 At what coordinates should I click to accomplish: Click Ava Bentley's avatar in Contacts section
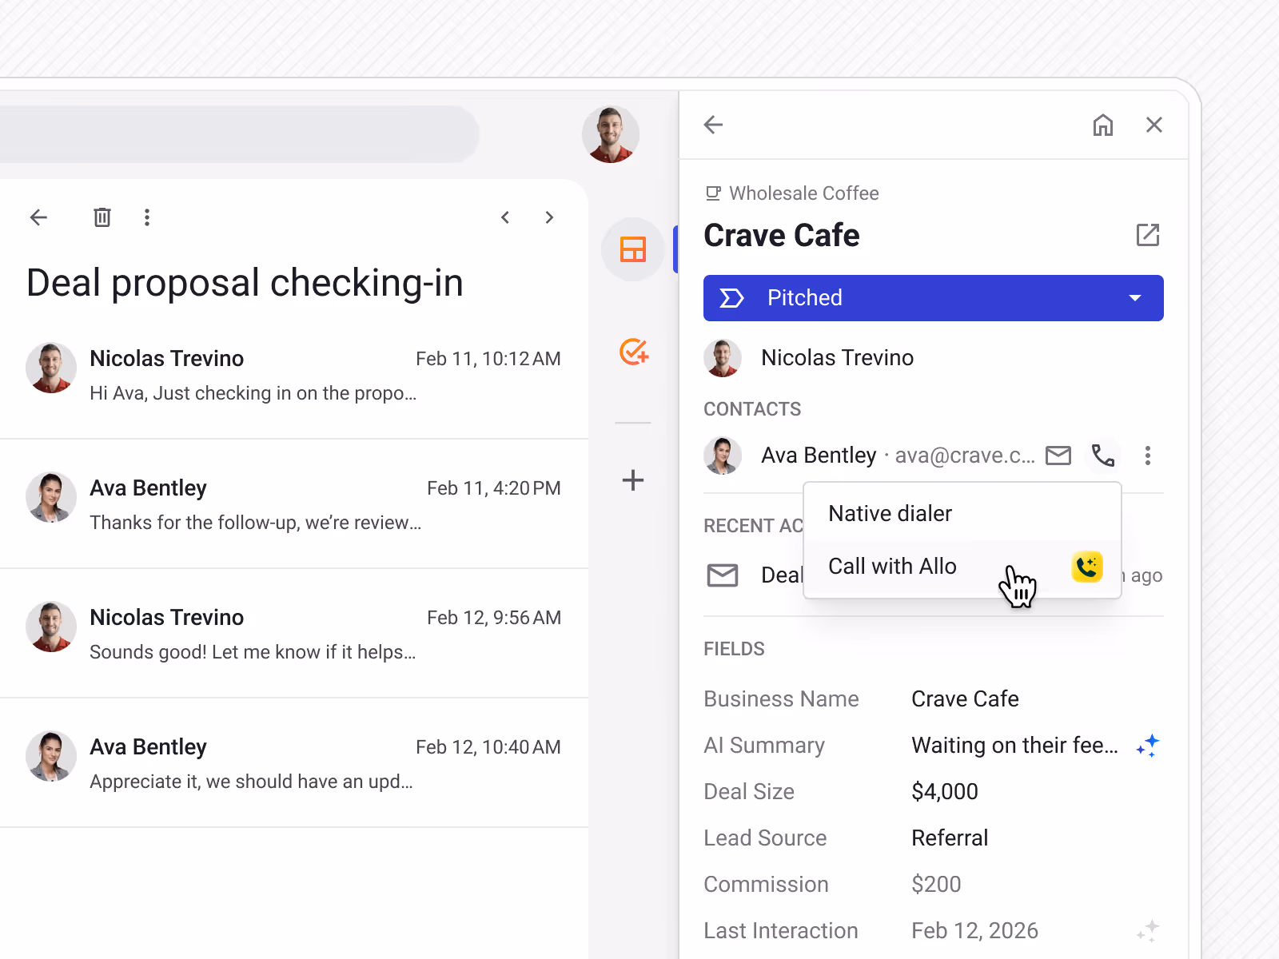(723, 456)
